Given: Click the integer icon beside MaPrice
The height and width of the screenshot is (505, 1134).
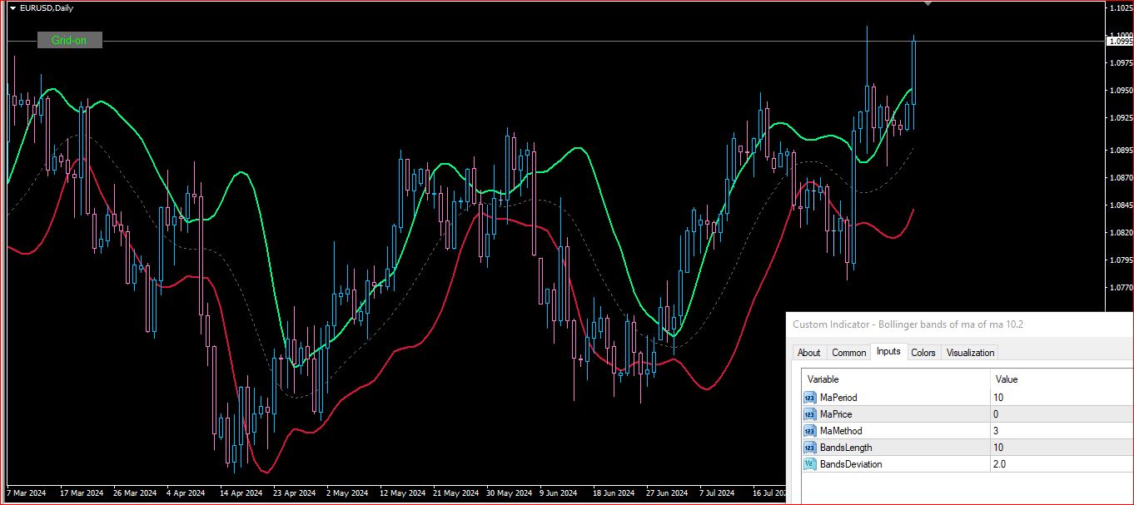Looking at the screenshot, I should click(810, 414).
